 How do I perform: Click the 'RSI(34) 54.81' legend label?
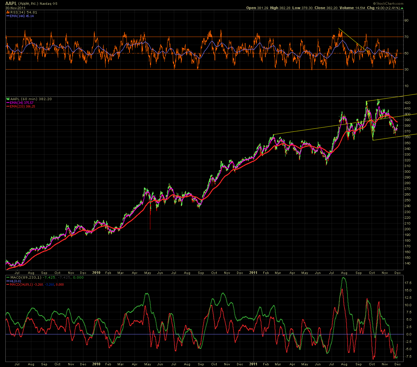coord(24,12)
